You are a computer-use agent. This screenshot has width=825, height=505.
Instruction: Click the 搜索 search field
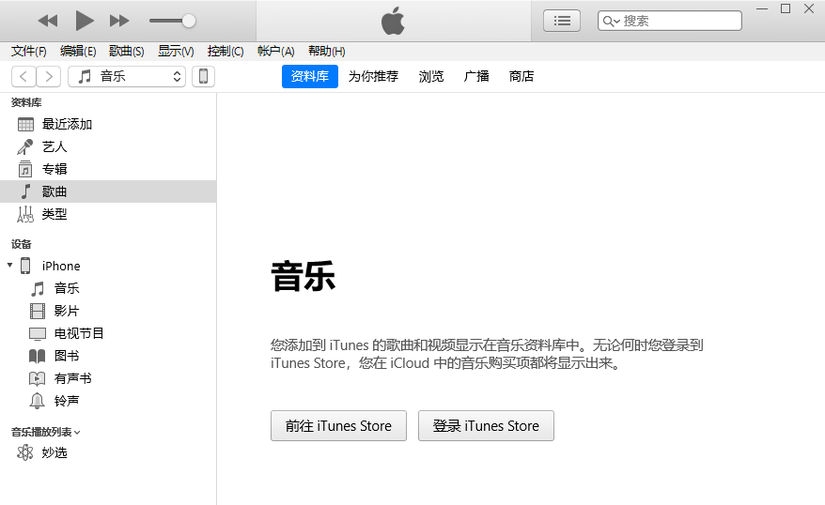pos(670,21)
